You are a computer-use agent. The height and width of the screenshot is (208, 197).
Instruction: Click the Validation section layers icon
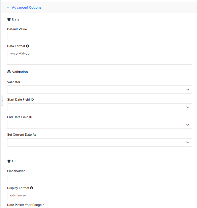tap(9, 72)
